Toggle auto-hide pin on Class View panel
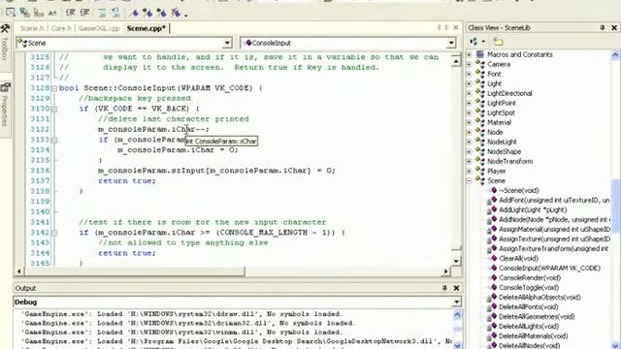 (x=603, y=27)
